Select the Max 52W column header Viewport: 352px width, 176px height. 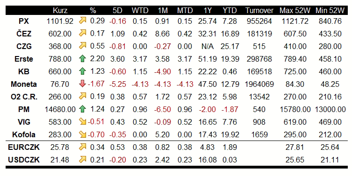pyautogui.click(x=295, y=10)
